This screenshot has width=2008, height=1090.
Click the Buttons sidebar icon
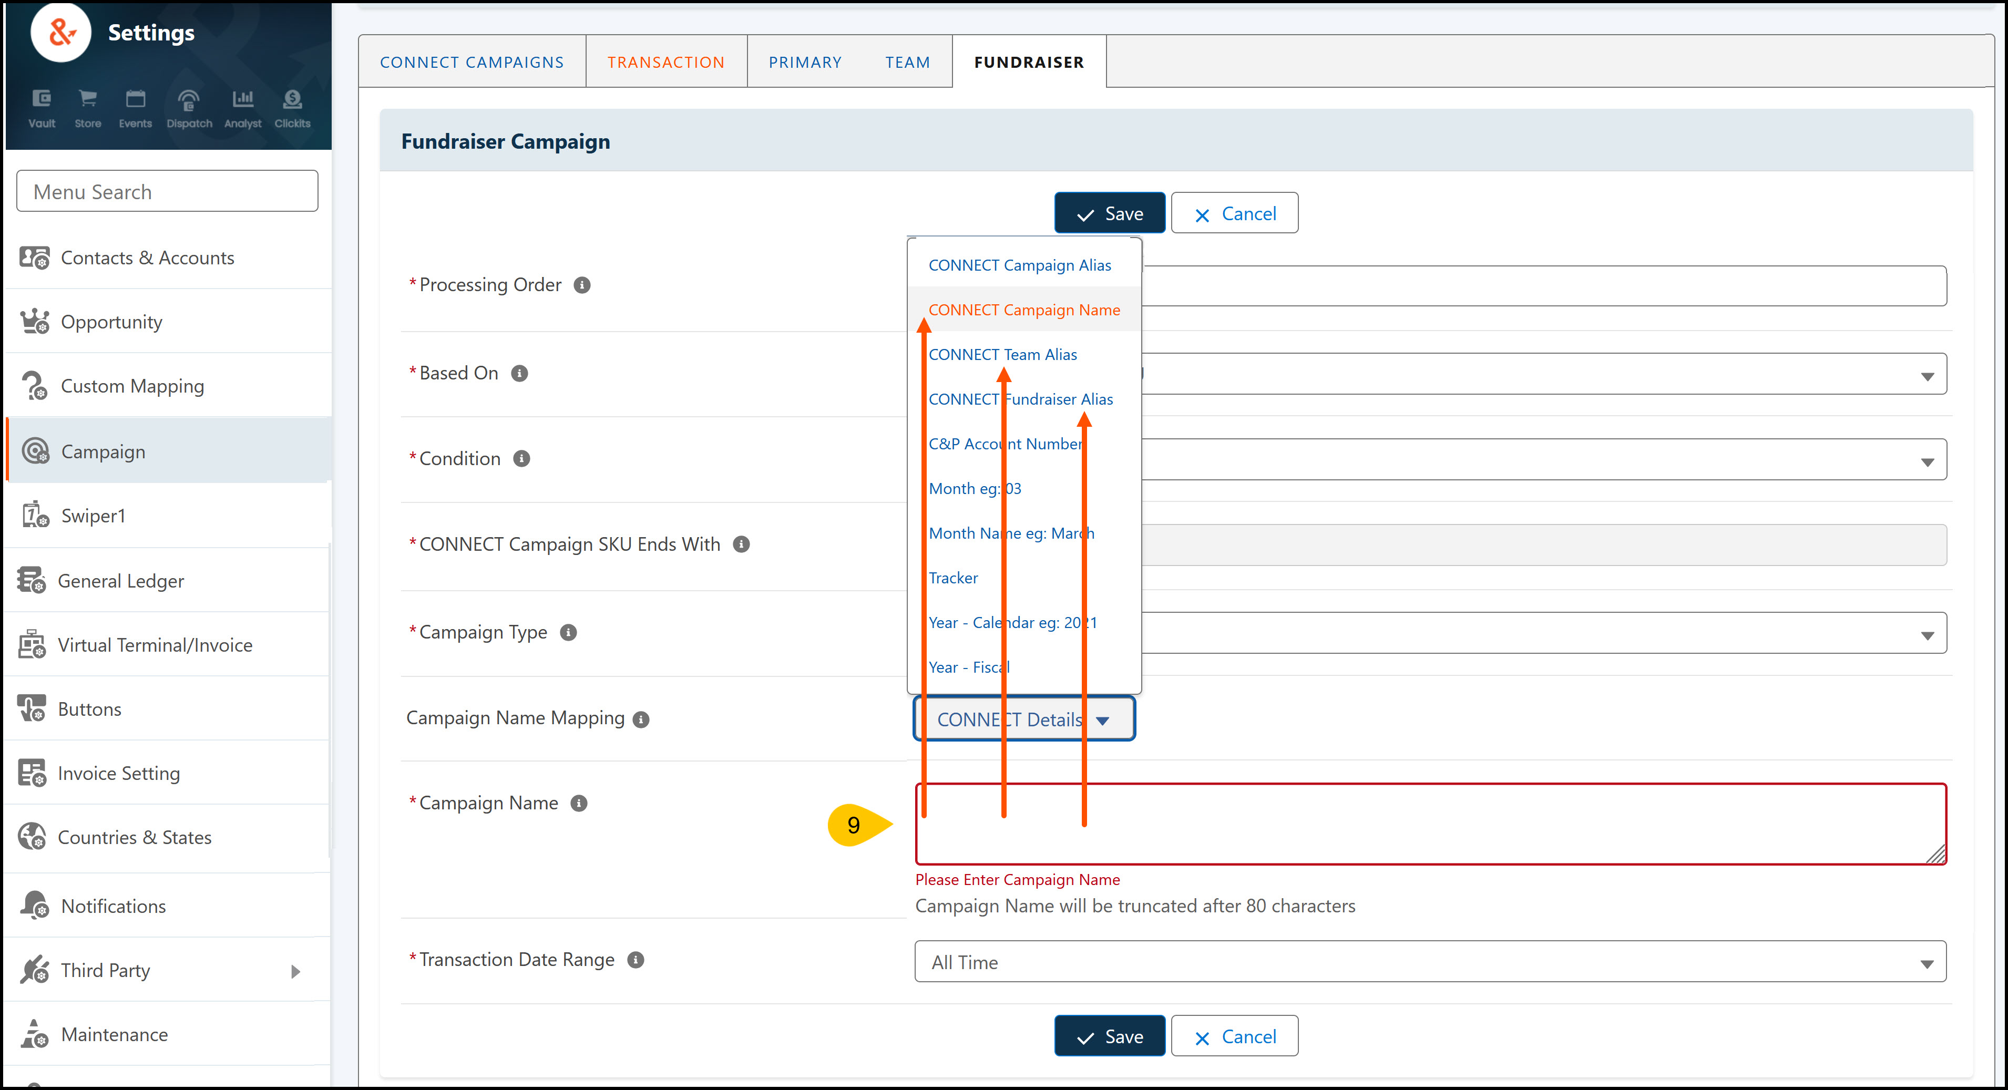31,708
